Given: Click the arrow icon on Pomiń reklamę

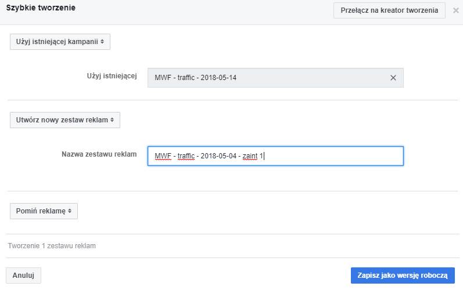Looking at the screenshot, I should coord(70,211).
